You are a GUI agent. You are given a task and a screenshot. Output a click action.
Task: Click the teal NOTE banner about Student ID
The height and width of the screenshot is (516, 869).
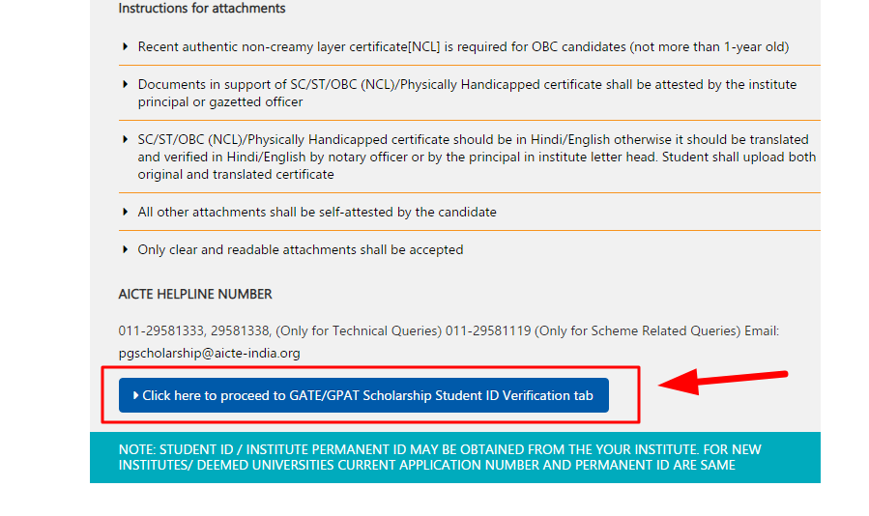coord(455,457)
